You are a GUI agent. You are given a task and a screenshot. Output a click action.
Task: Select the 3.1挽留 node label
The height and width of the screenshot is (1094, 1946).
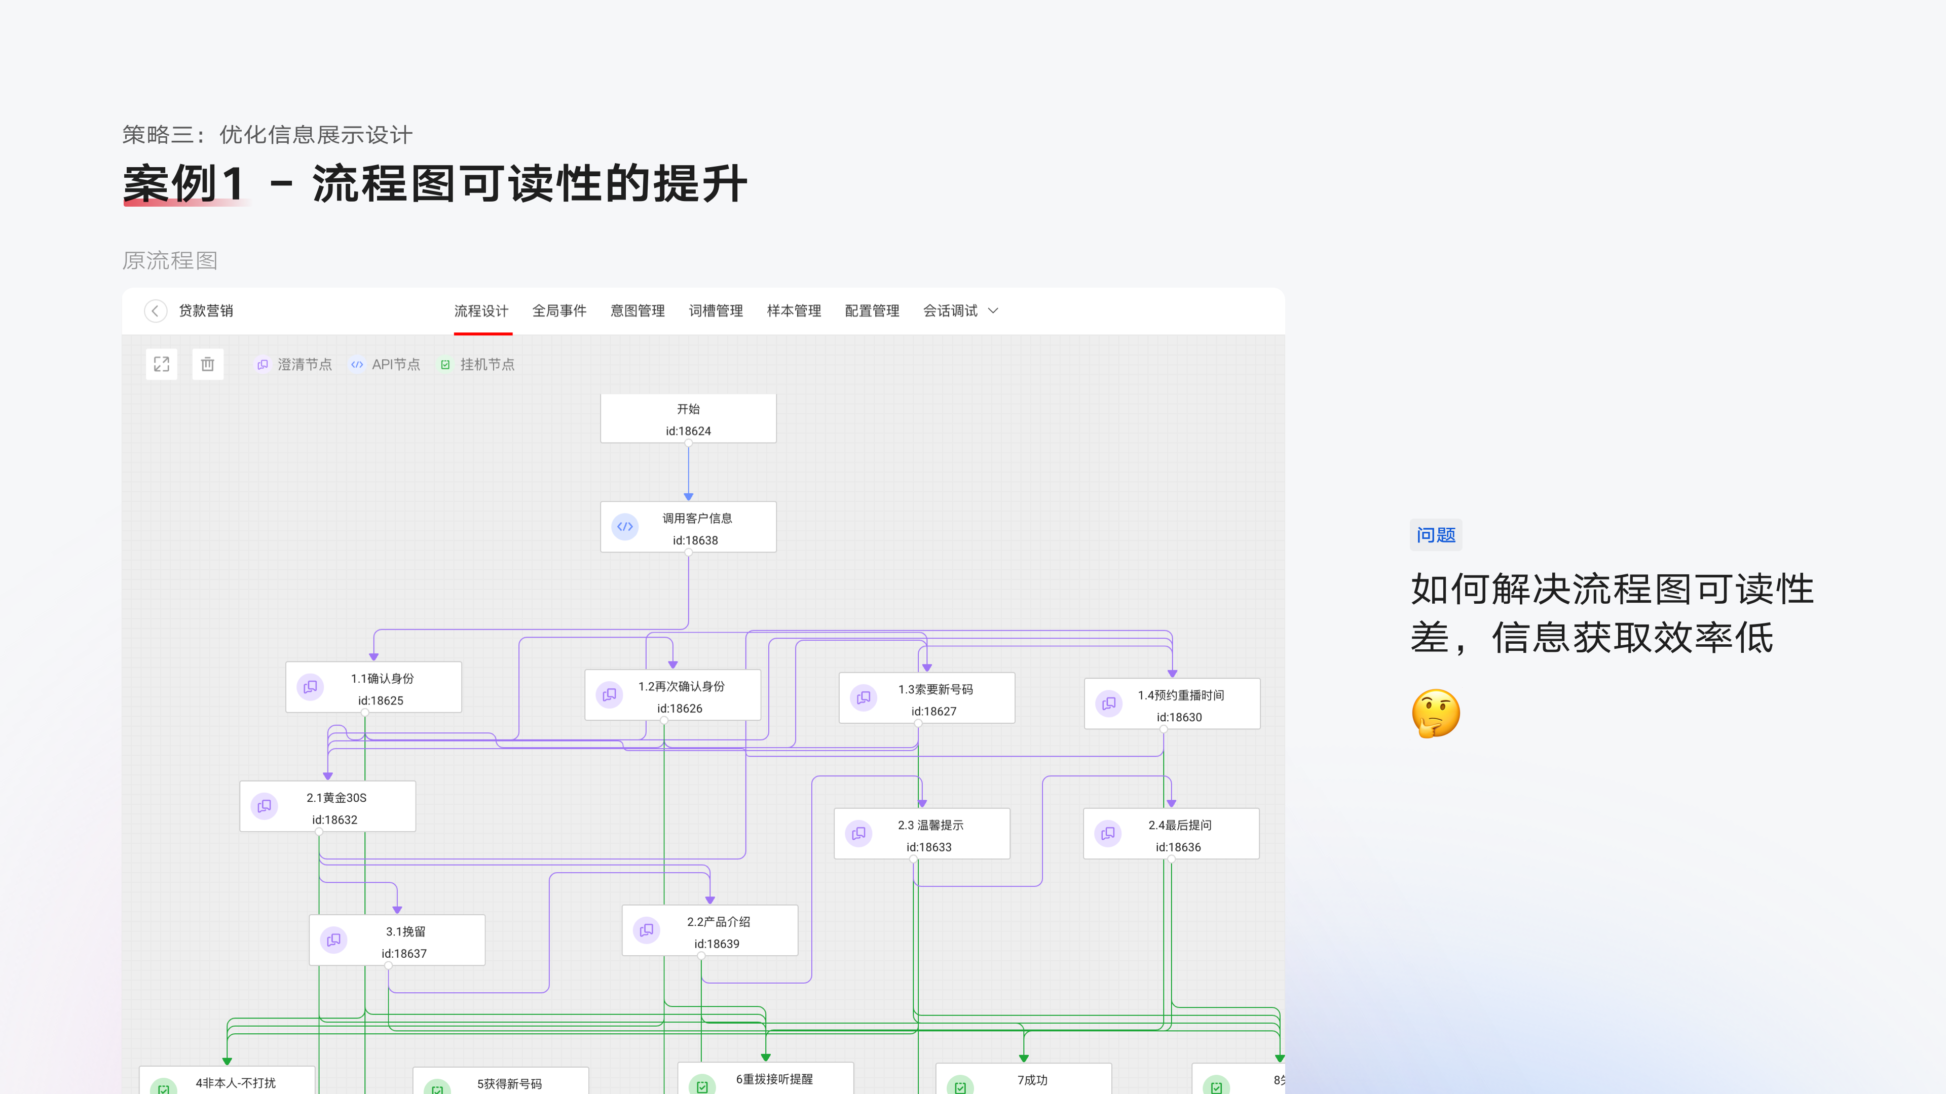pyautogui.click(x=405, y=932)
